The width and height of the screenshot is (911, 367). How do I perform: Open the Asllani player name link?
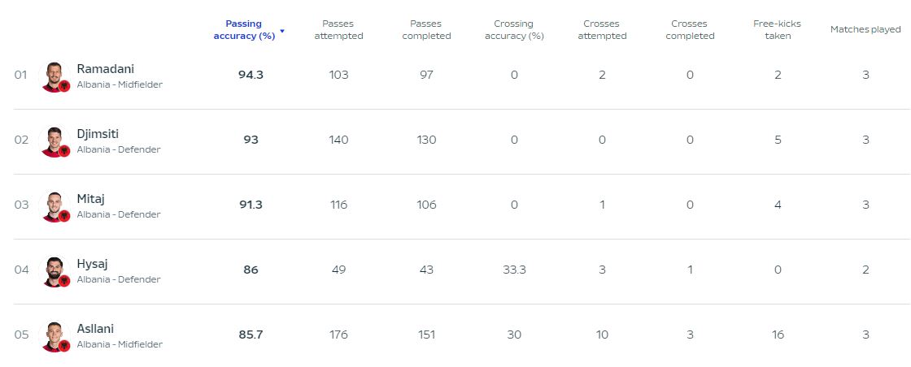[95, 329]
